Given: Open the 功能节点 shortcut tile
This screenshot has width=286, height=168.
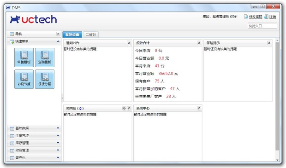Looking at the screenshot, I should 24,79.
